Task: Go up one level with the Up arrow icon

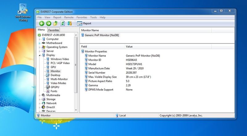Action: coord(56,23)
